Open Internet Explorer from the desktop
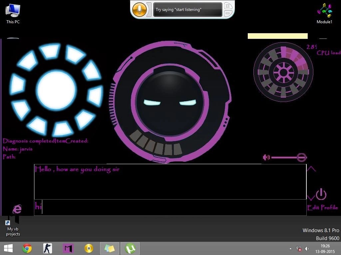This screenshot has width=341, height=255. (x=17, y=209)
